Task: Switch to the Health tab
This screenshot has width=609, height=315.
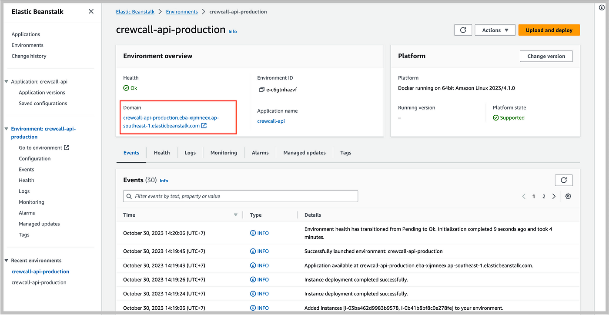Action: (162, 153)
